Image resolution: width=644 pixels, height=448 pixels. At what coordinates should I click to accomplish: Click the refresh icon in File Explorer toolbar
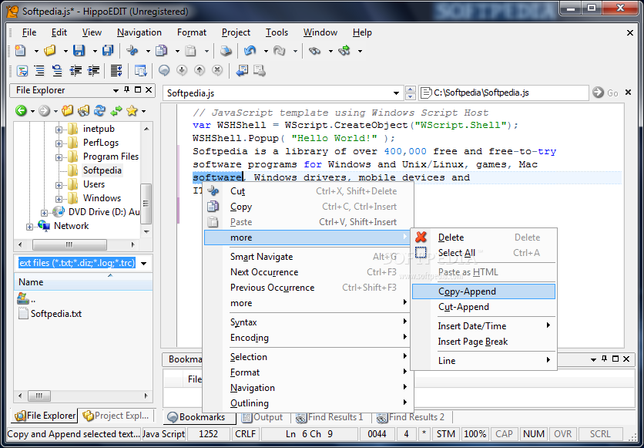pyautogui.click(x=99, y=110)
